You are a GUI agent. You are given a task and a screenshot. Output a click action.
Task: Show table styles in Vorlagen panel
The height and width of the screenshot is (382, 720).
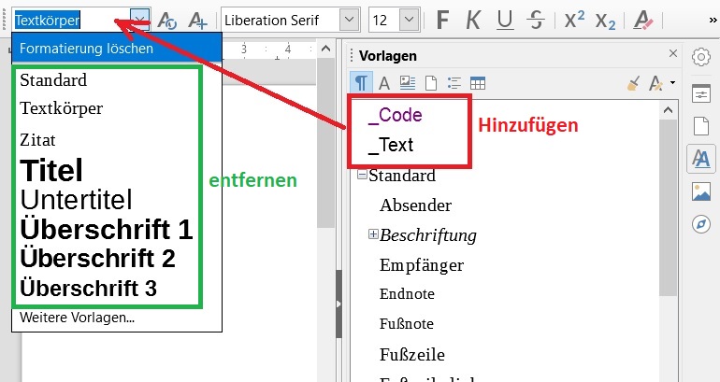tap(478, 83)
